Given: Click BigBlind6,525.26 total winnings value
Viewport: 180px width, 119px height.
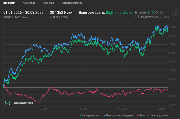Looking at the screenshot, I should click(120, 13).
